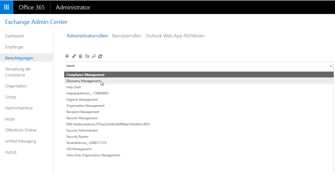Select the Discovery Management role group

point(83,81)
